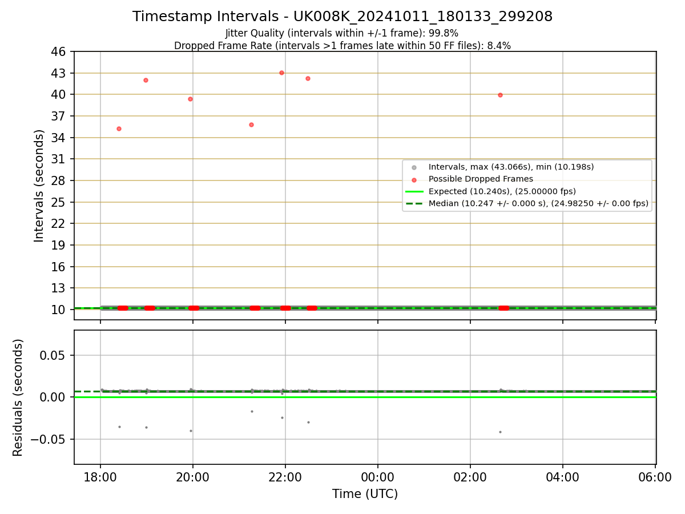Viewport: 685px width, 514px height.
Task: Click the red baseline cluster just after 18:00
Action: [123, 308]
